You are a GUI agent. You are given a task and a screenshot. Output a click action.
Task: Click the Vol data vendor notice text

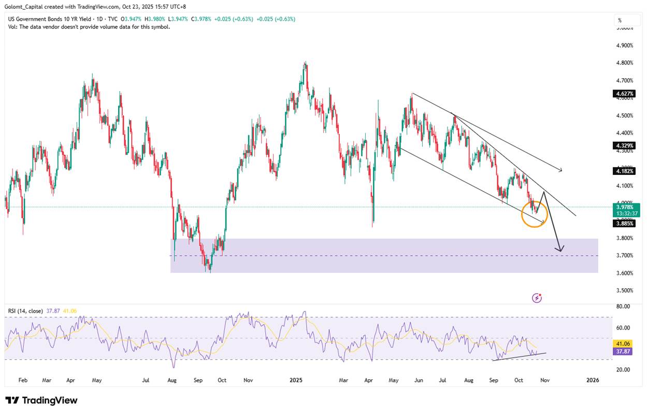tap(89, 27)
